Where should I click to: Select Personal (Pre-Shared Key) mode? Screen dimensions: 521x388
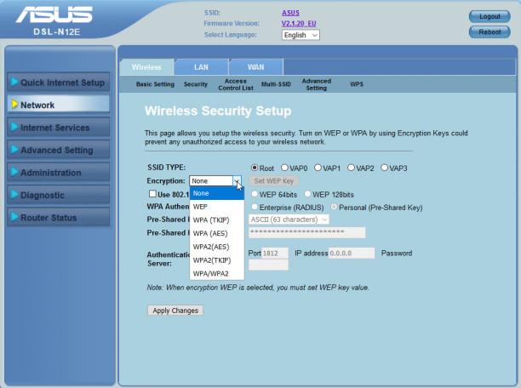(334, 207)
